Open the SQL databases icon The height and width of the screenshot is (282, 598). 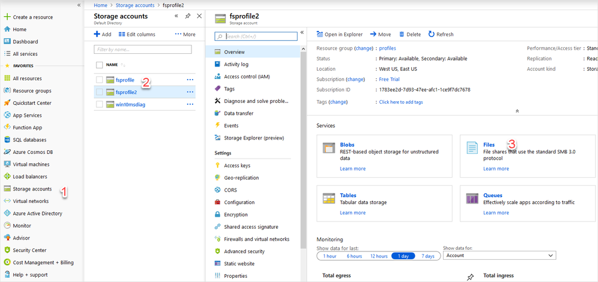click(x=7, y=140)
